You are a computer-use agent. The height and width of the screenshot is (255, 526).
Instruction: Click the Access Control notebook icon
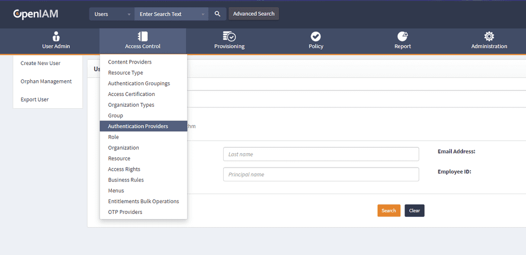coord(142,36)
